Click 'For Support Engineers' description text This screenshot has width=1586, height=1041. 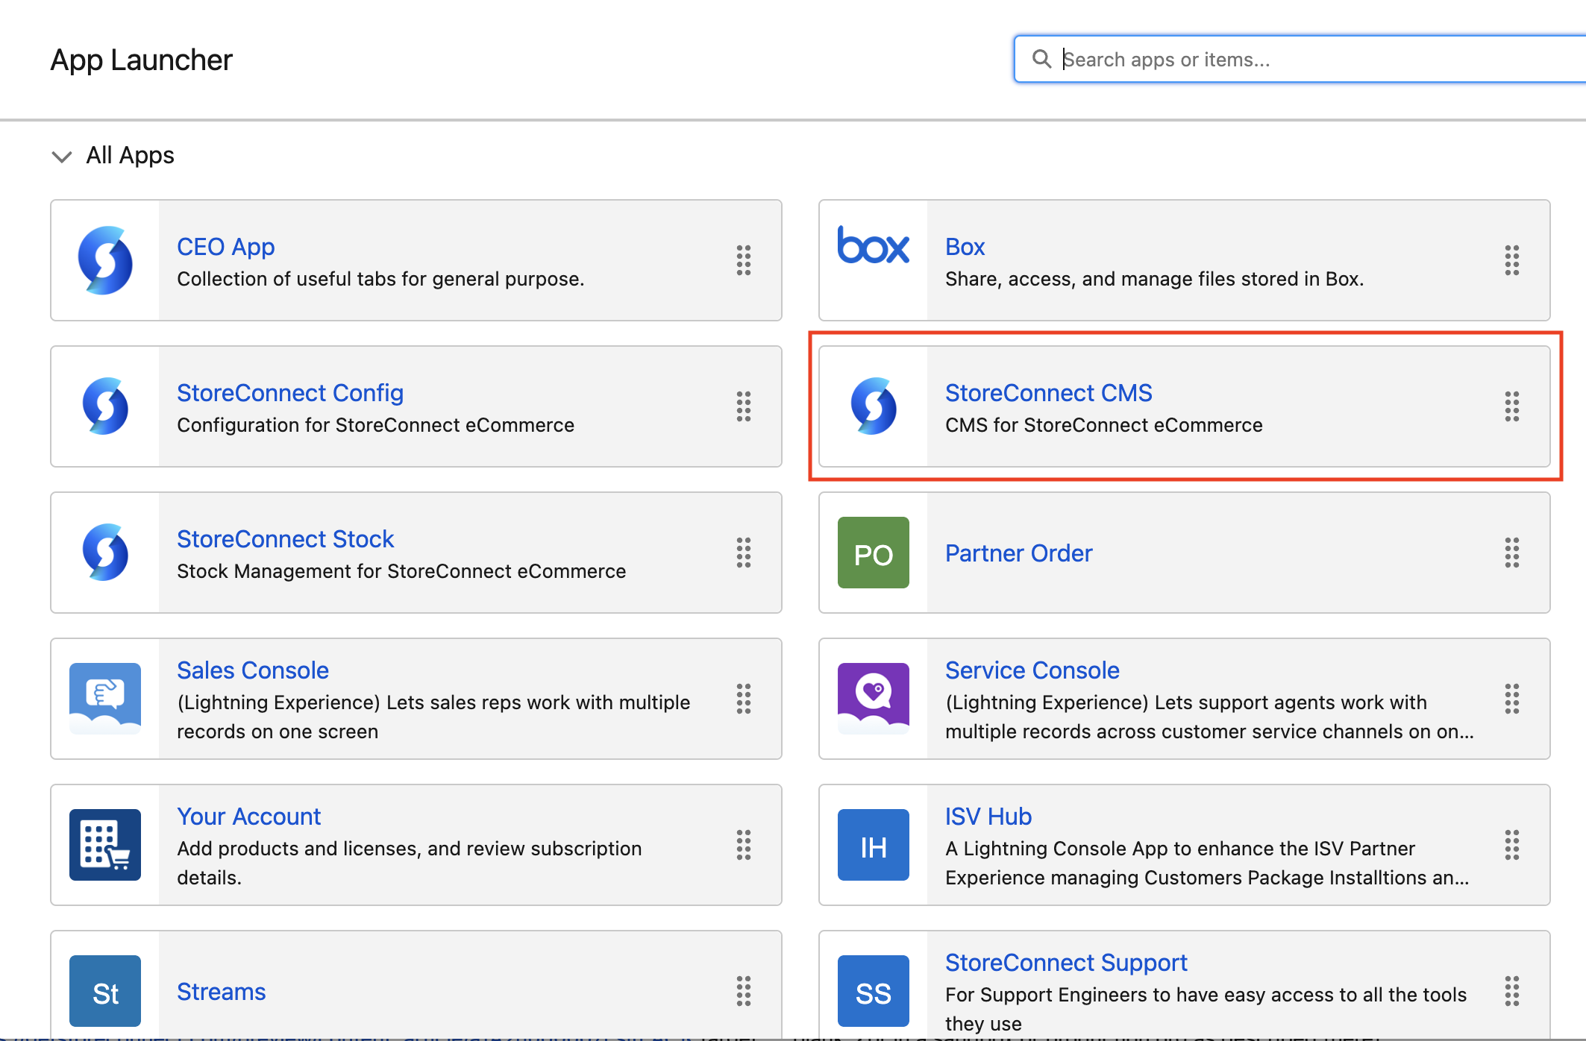pyautogui.click(x=1206, y=1009)
